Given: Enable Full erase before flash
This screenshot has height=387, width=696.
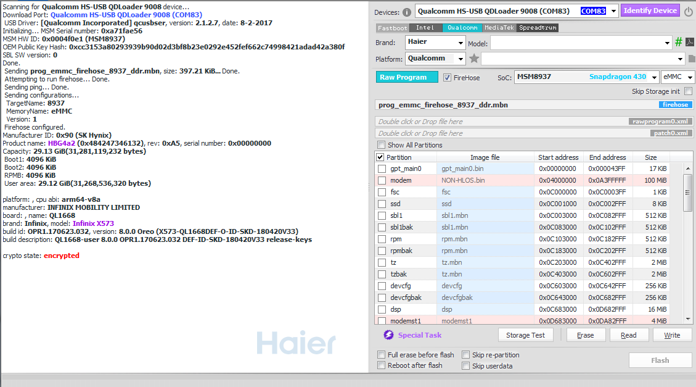Looking at the screenshot, I should click(x=381, y=354).
